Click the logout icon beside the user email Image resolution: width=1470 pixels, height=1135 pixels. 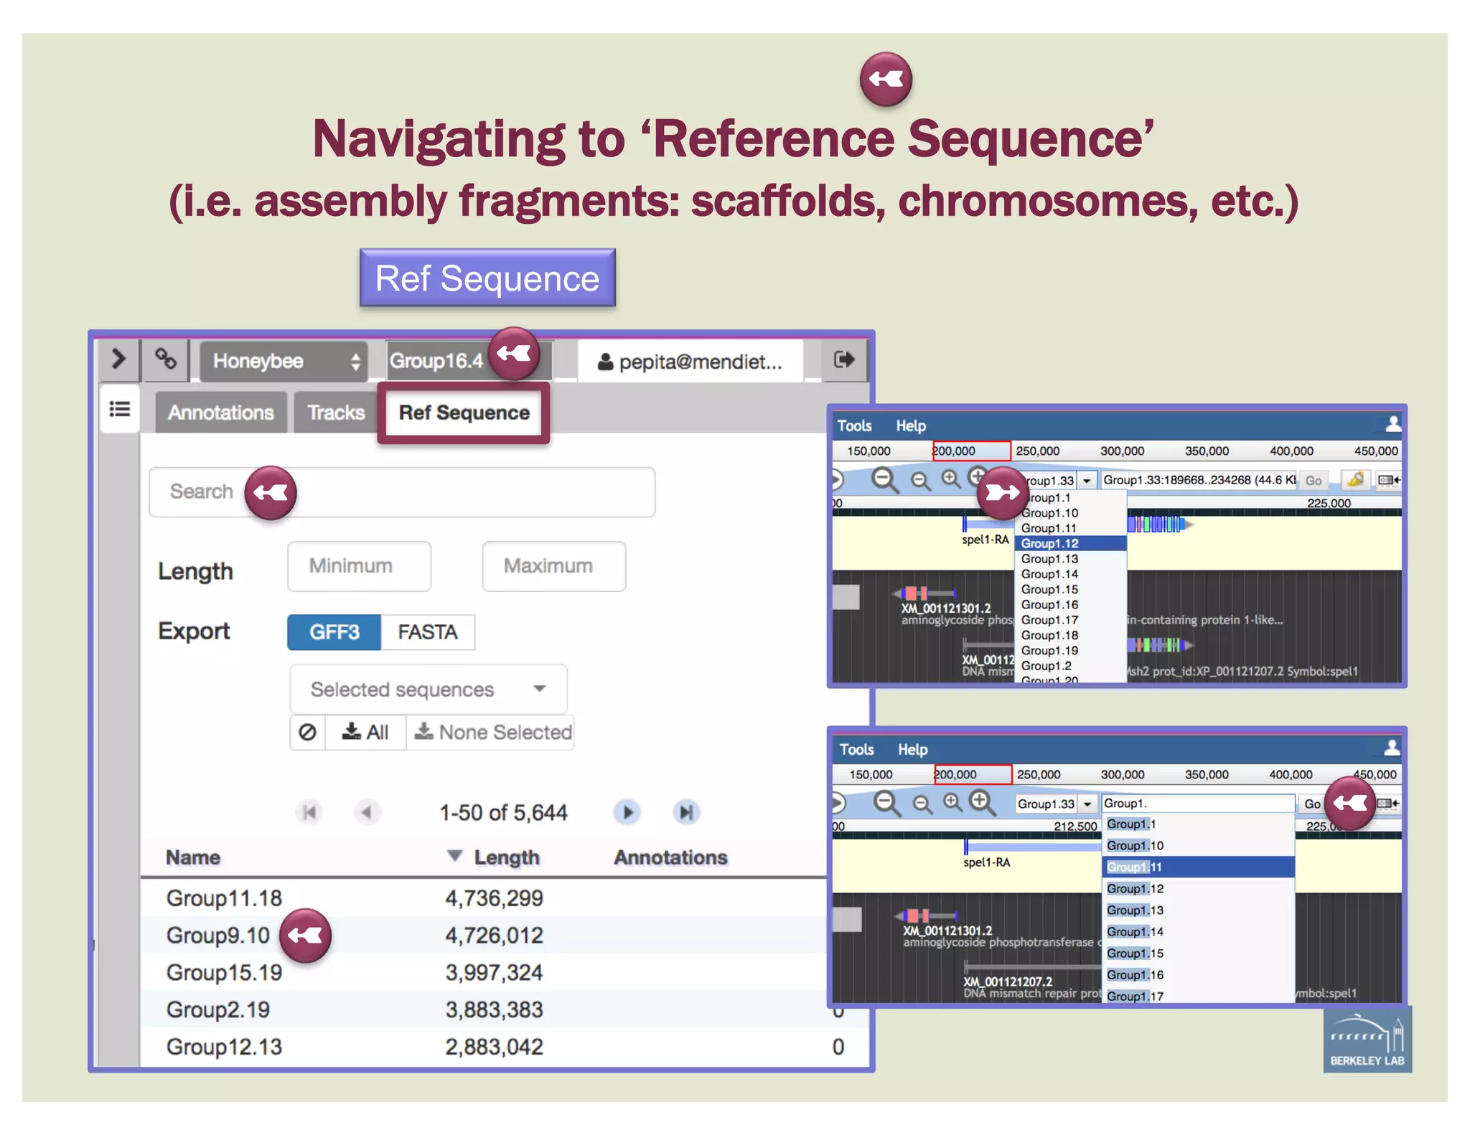[843, 359]
